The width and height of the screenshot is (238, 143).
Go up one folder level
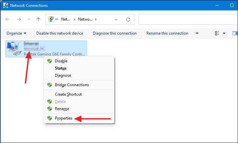point(38,19)
